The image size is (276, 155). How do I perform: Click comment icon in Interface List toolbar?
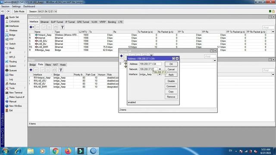(x=56, y=27)
